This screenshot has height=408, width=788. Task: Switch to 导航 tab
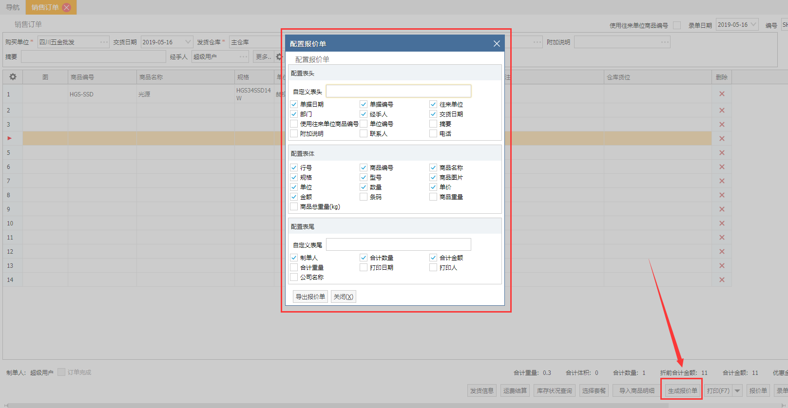(x=13, y=7)
